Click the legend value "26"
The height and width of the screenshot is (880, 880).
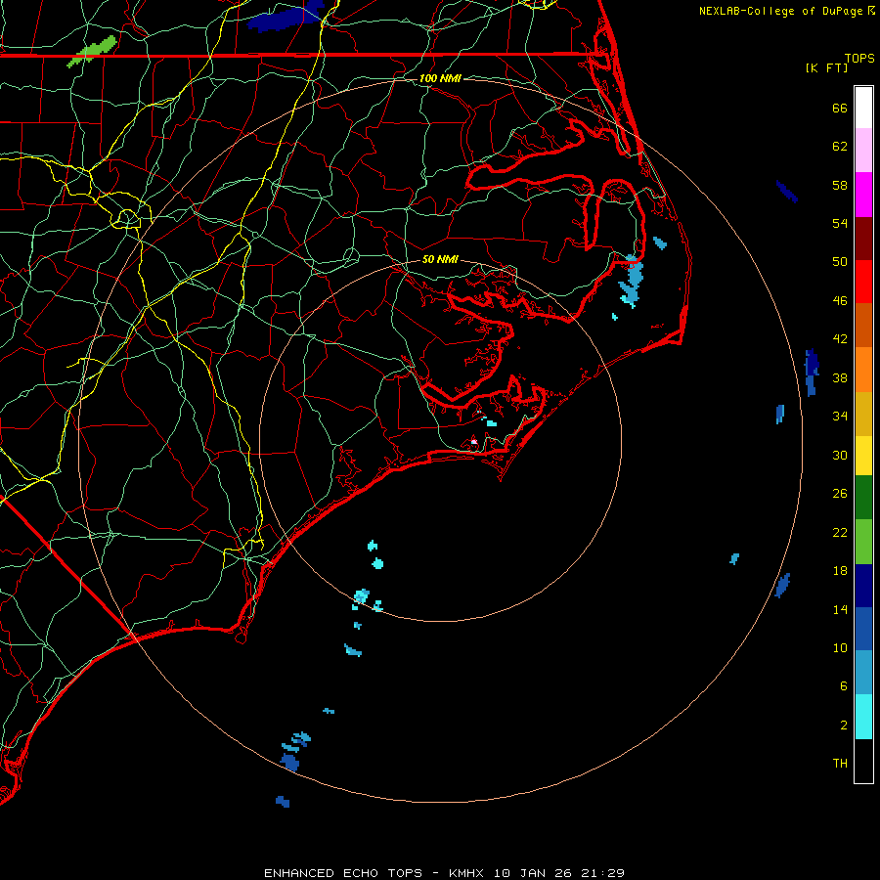(840, 494)
